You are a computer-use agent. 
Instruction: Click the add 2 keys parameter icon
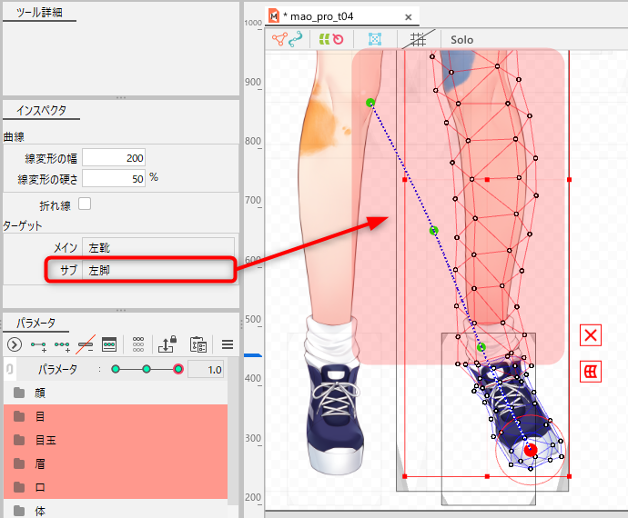click(x=38, y=344)
